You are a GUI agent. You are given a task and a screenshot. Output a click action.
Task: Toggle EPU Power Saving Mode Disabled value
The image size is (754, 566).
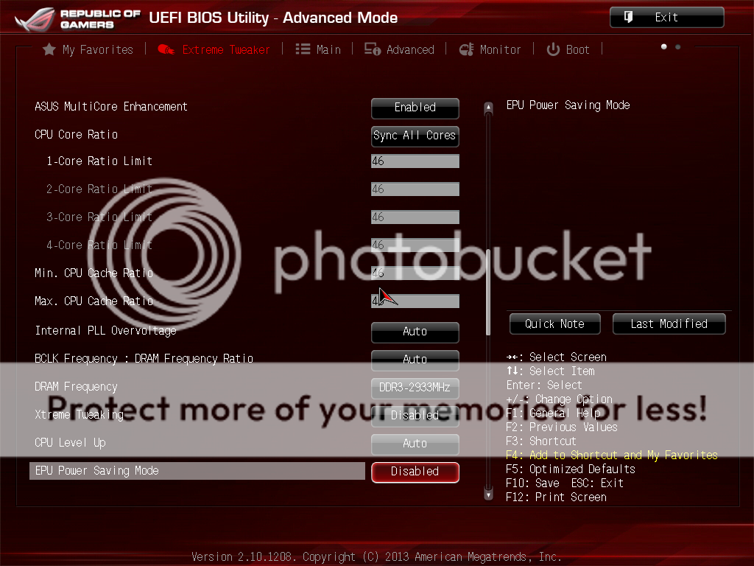(x=415, y=472)
